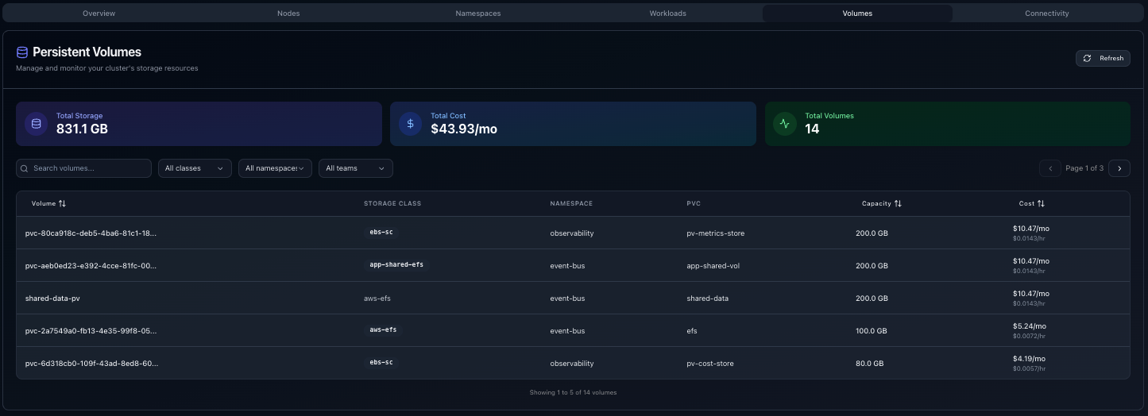Open the Nodes tab

pyautogui.click(x=288, y=13)
